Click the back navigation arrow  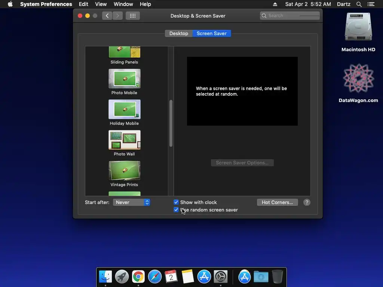click(x=107, y=16)
